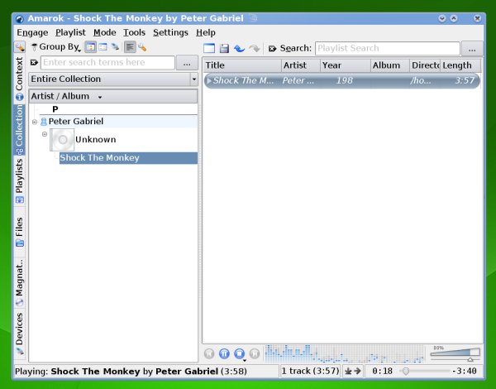Clear the collection search filter icon
The image size is (496, 389).
[34, 62]
